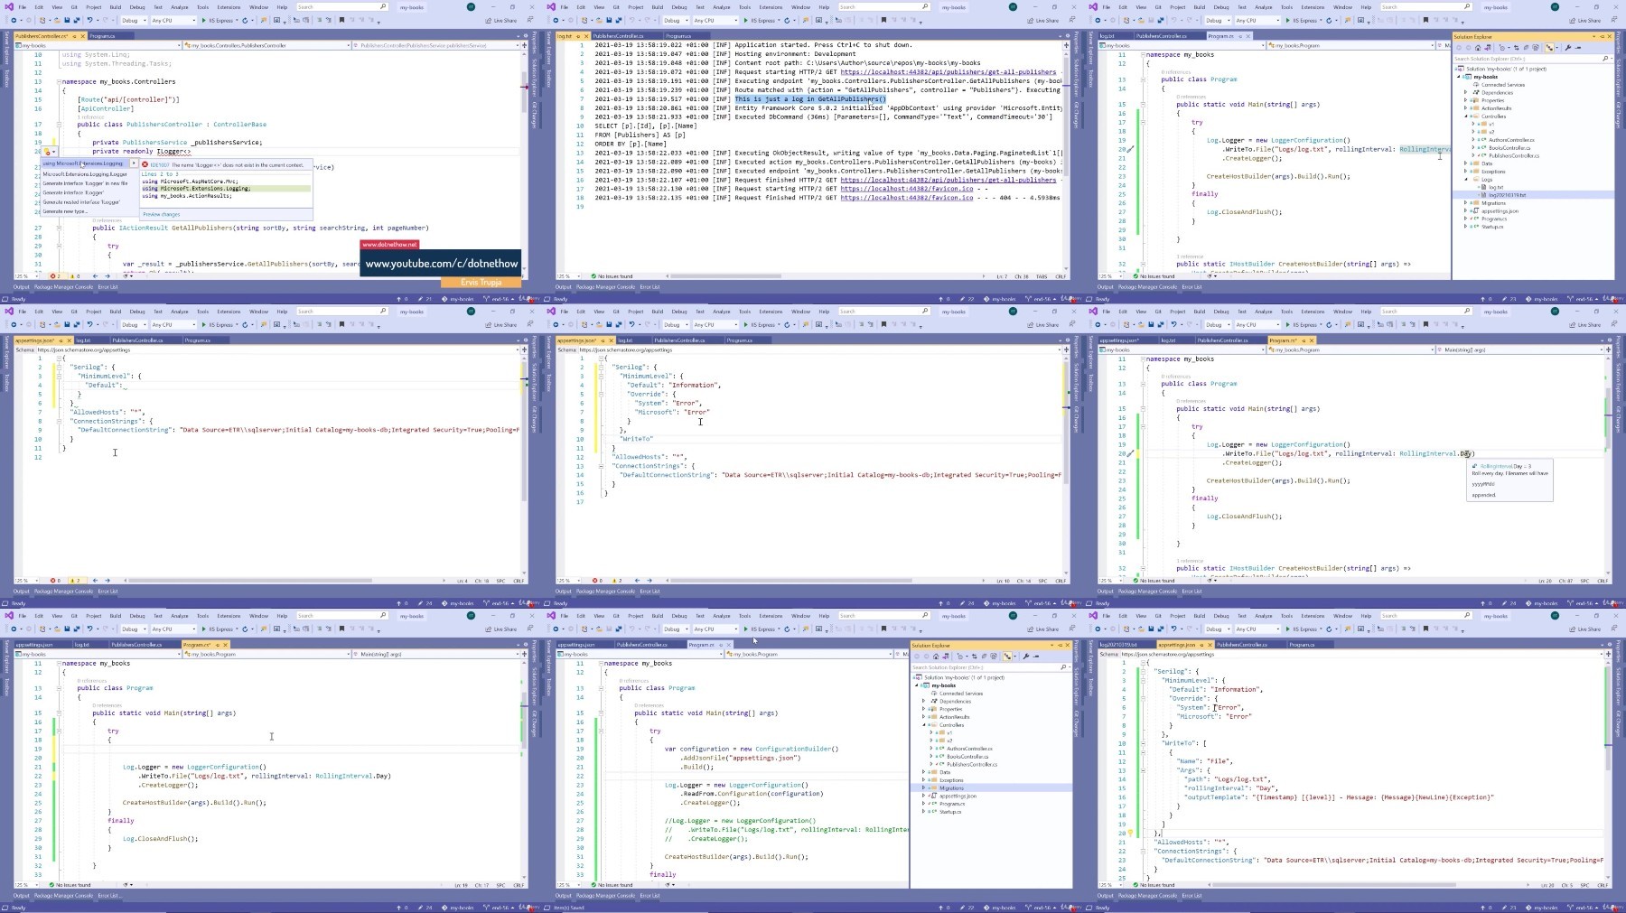
Task: Expand Startup.cs node in Migrations-selected Solution Explorer
Action: click(923, 811)
